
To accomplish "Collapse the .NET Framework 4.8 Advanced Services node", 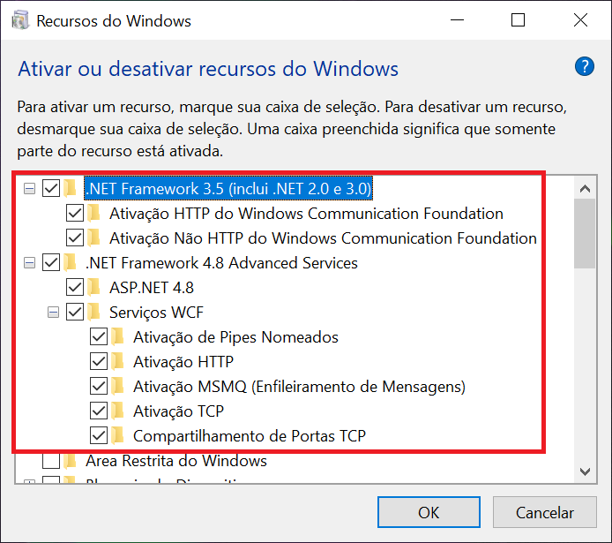I will click(x=29, y=262).
